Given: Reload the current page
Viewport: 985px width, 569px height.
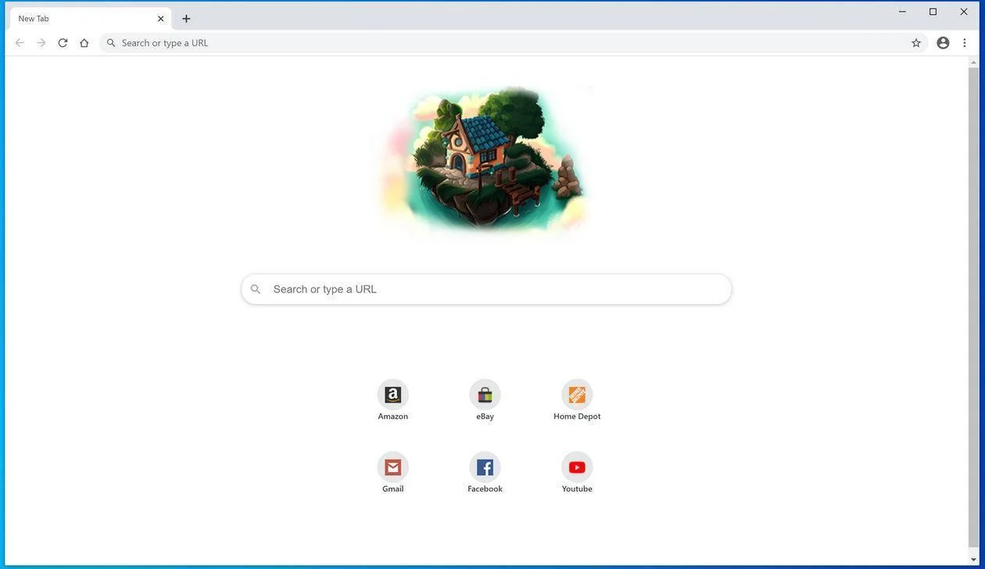Looking at the screenshot, I should click(x=63, y=43).
